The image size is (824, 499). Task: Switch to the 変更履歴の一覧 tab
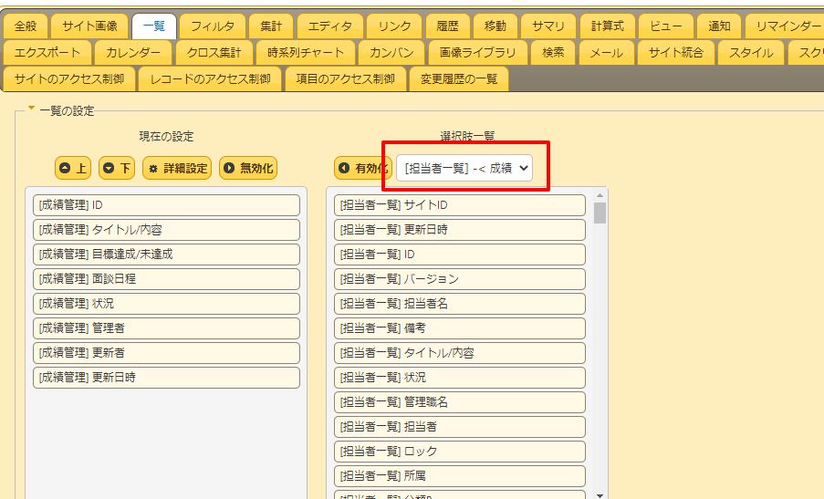coord(459,78)
